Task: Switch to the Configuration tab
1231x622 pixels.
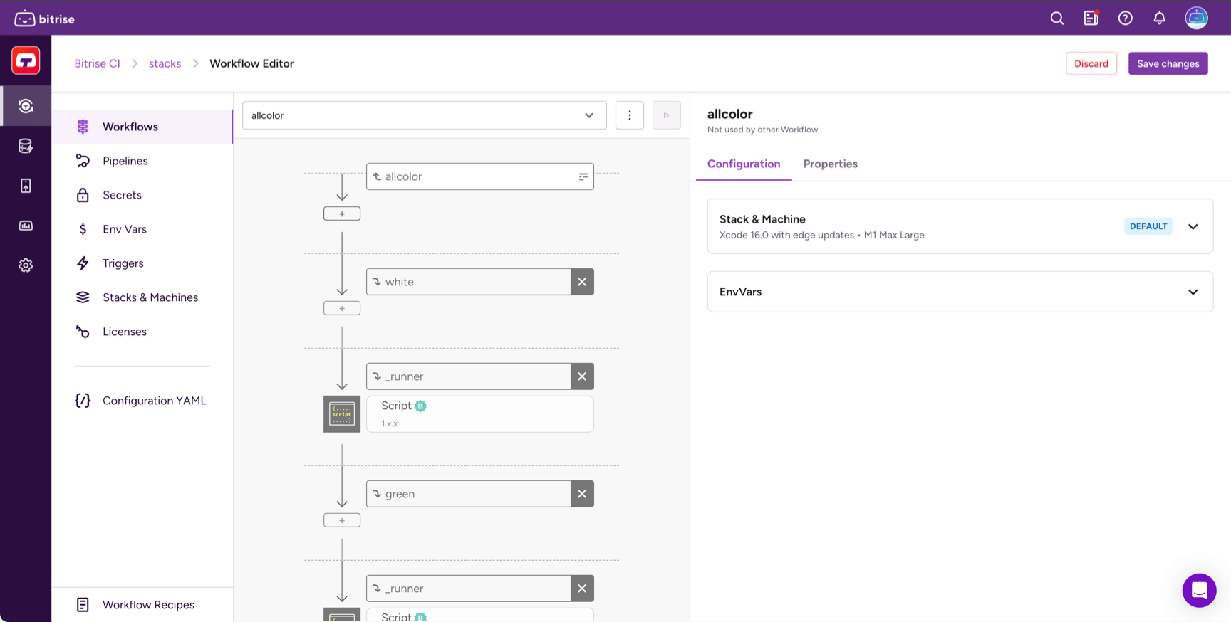Action: point(744,164)
